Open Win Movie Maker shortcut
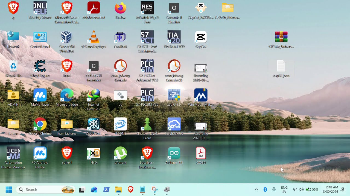The image size is (350, 196). pyautogui.click(x=201, y=97)
